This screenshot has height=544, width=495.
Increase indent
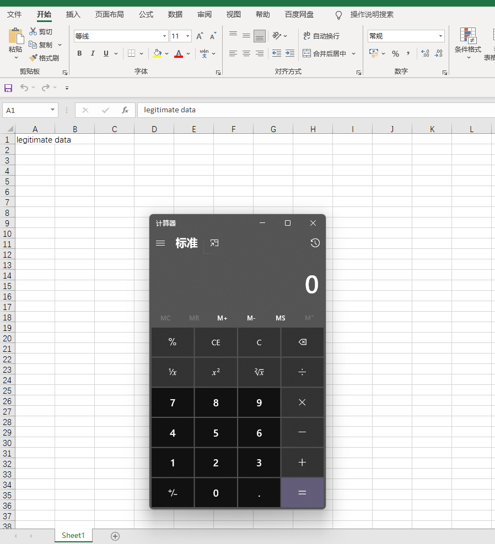point(290,53)
